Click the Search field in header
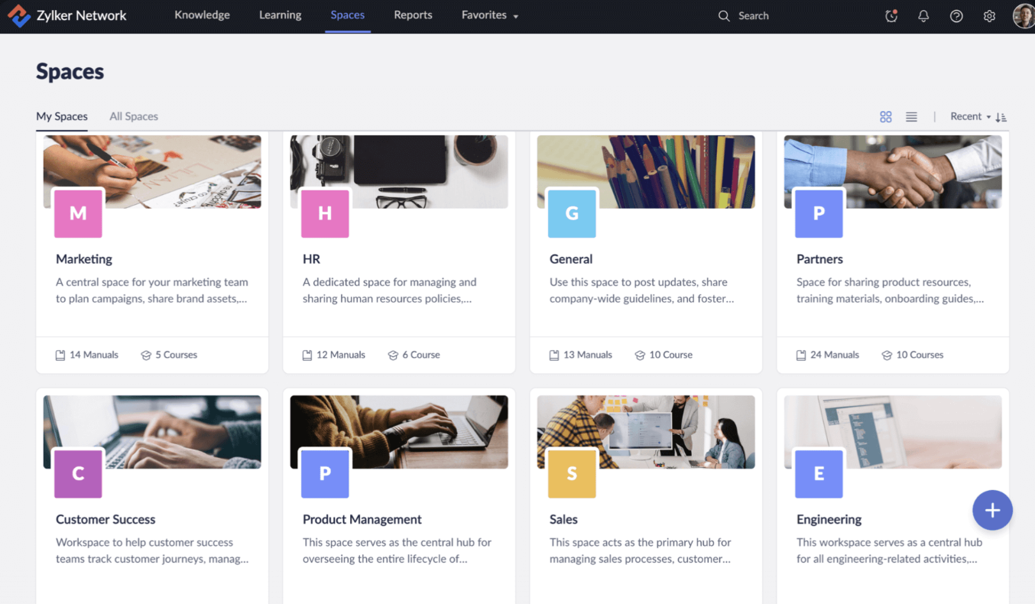The width and height of the screenshot is (1035, 604). coord(753,16)
